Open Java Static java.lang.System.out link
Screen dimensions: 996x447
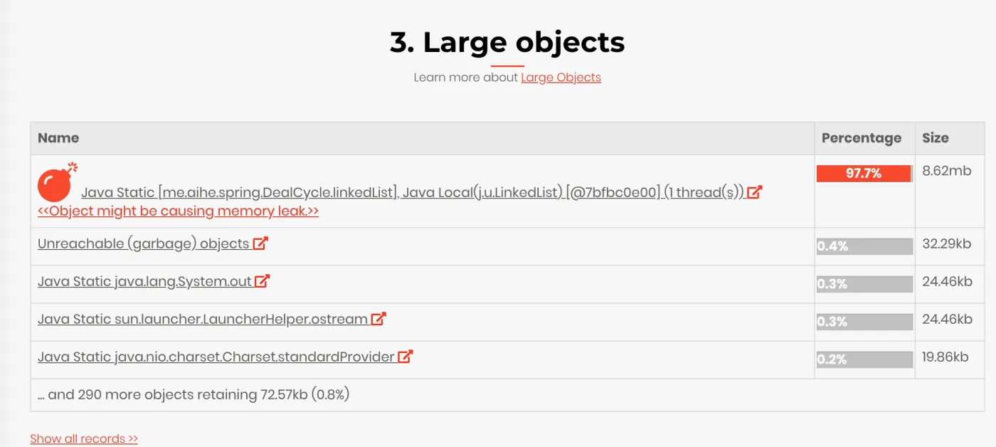[x=144, y=282]
